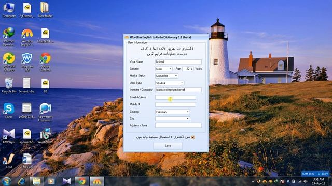Open the Country dropdown showing Pakistan
This screenshot has height=186, width=332.
pyautogui.click(x=173, y=112)
